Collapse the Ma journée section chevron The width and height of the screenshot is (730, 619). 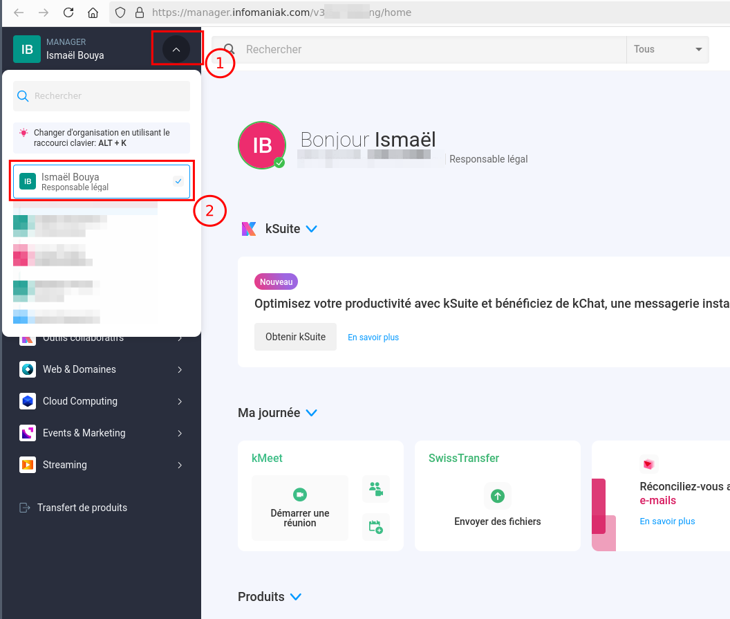(x=312, y=413)
